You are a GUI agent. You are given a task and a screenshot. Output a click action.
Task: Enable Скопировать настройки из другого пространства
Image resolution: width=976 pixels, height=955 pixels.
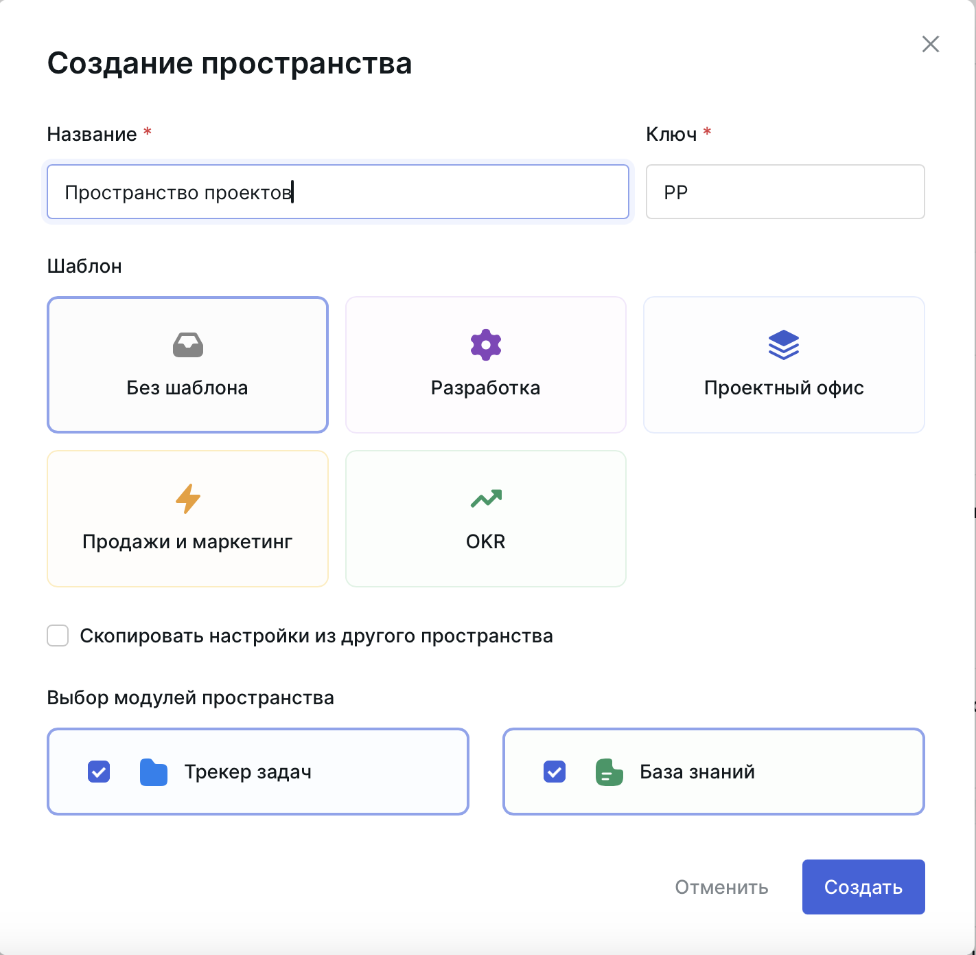pos(58,636)
